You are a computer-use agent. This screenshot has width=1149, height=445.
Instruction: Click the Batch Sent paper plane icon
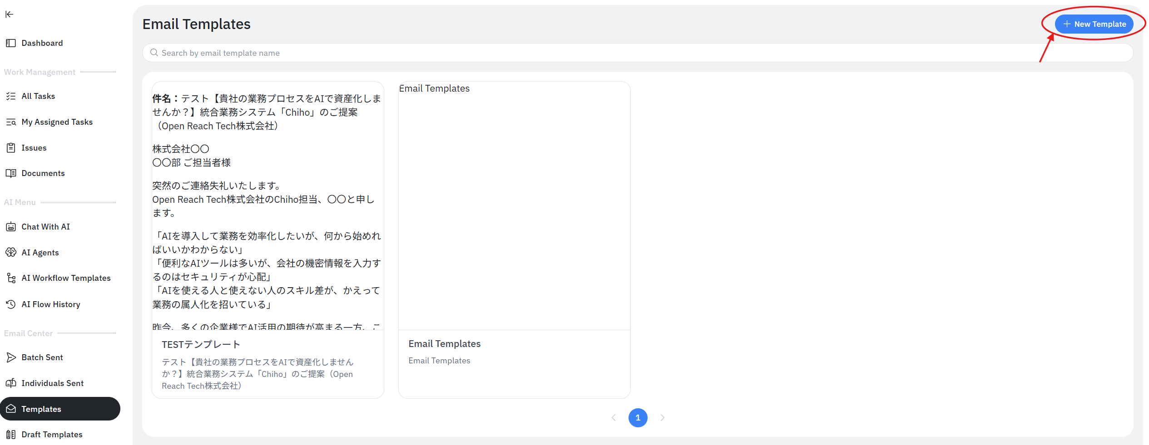[x=11, y=357]
